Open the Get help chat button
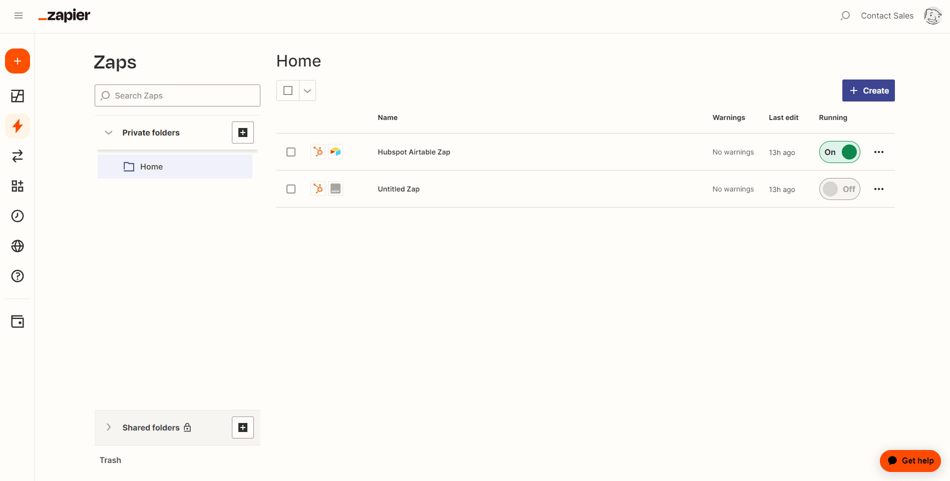Screen dimensions: 950x481 [x=910, y=460]
